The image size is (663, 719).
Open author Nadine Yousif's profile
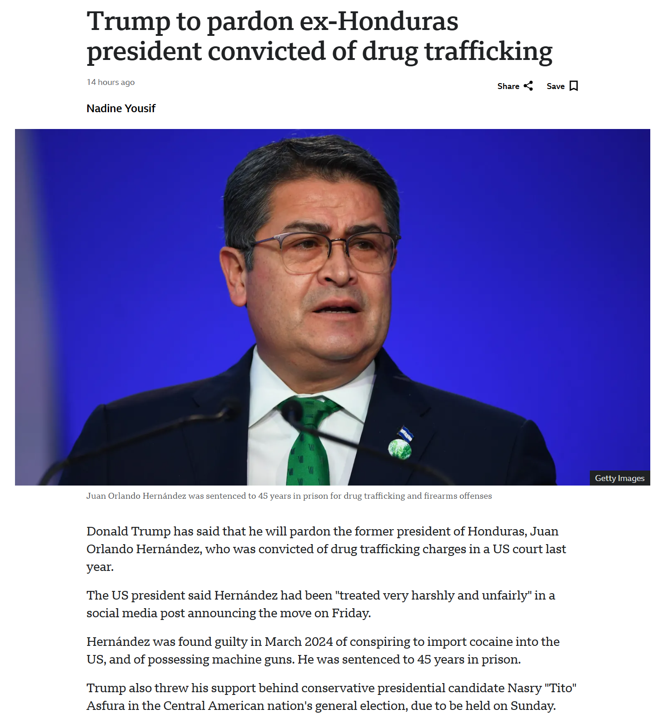point(121,109)
